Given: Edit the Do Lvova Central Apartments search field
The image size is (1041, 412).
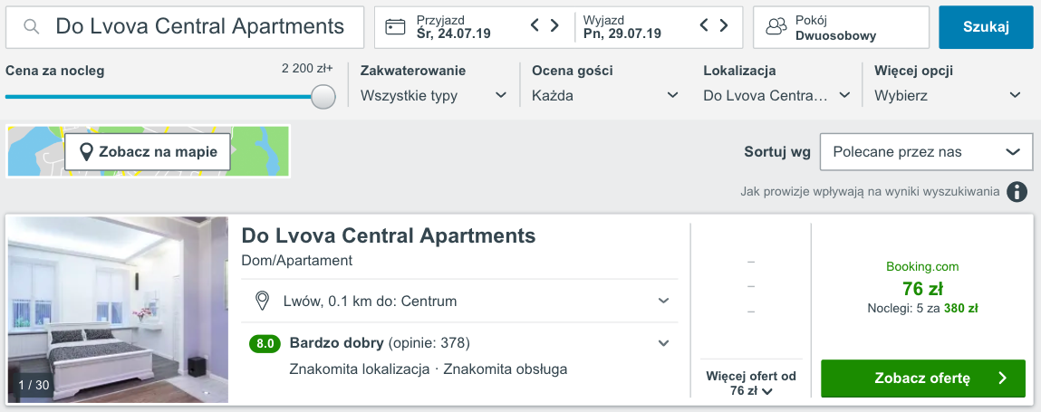Looking at the screenshot, I should pyautogui.click(x=185, y=27).
